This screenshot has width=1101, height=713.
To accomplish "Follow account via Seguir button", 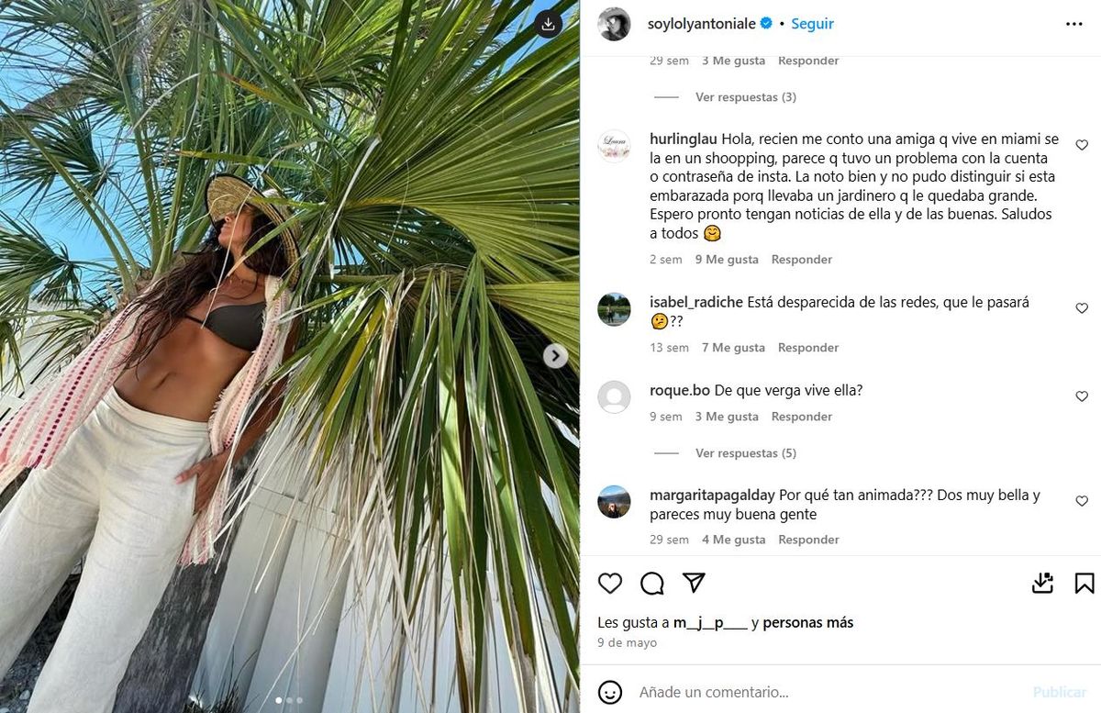I will point(812,24).
